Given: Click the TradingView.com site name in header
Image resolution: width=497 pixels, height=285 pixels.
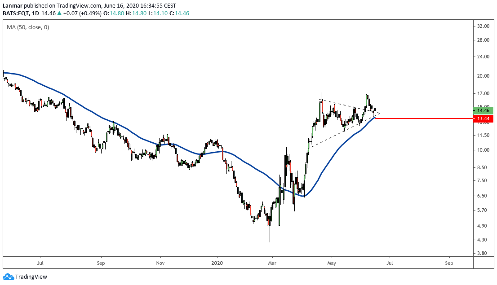Looking at the screenshot, I should click(80, 6).
